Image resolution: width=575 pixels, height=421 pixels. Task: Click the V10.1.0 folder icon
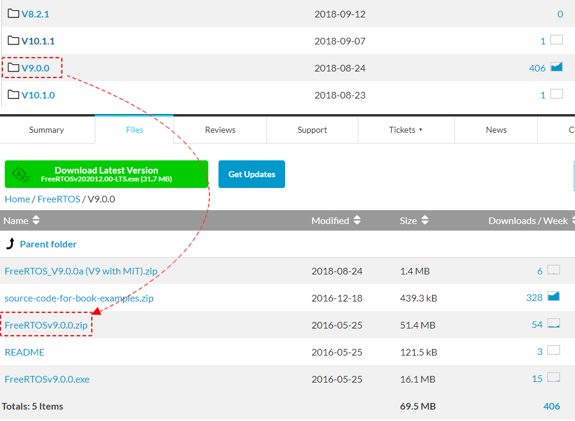point(14,95)
